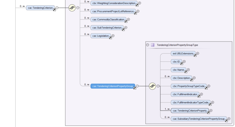Image resolution: width=235 pixels, height=127 pixels.
Task: Follow the reference arrow of cac:ProcurementProjectLotReference
Action: (135, 13)
